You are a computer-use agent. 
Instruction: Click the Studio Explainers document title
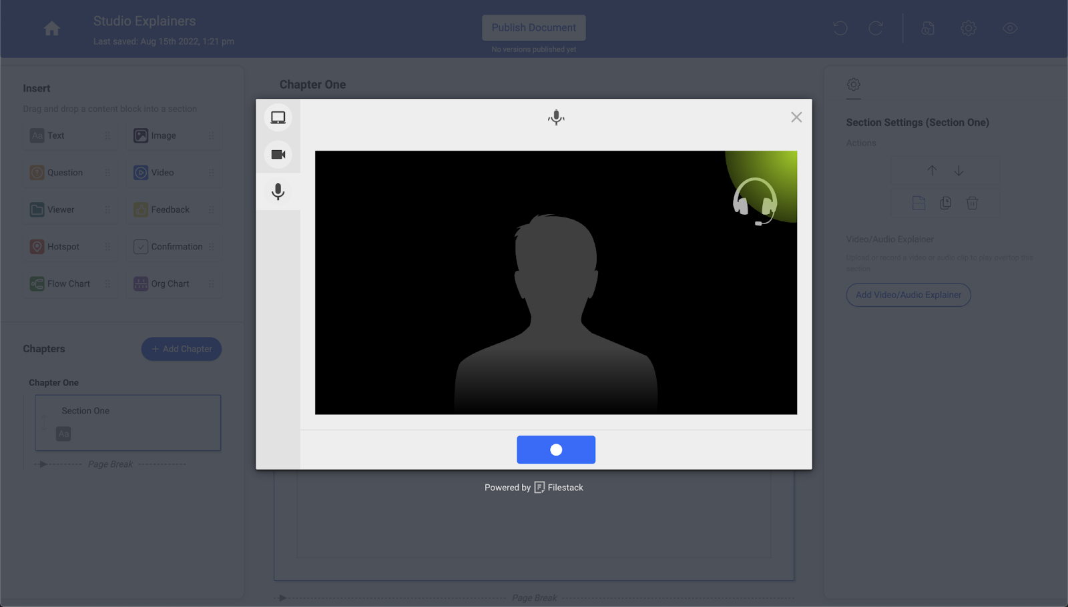point(144,21)
